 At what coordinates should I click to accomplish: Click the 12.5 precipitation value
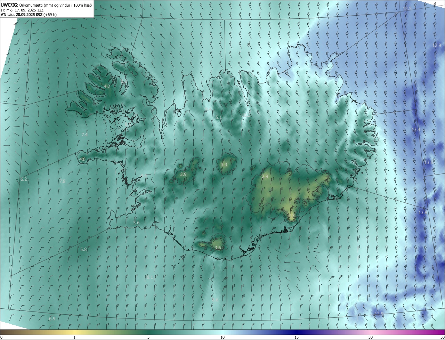(x=407, y=8)
